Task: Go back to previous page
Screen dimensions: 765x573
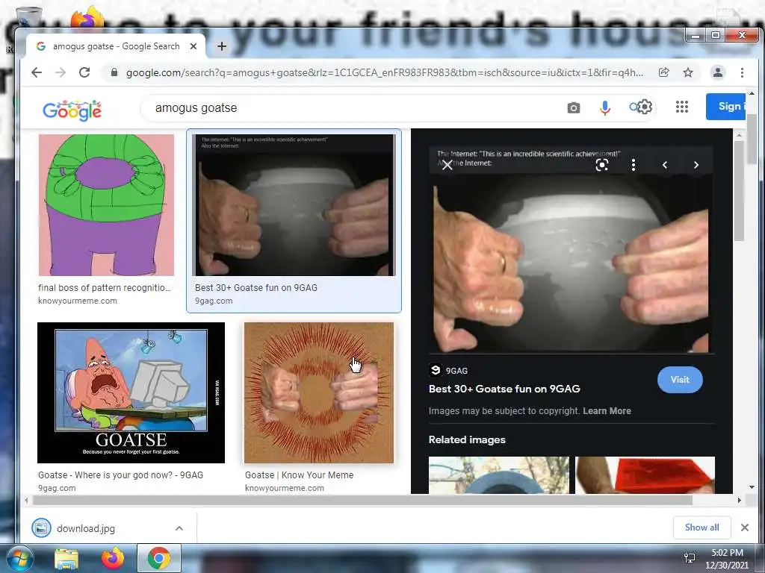Action: [37, 72]
